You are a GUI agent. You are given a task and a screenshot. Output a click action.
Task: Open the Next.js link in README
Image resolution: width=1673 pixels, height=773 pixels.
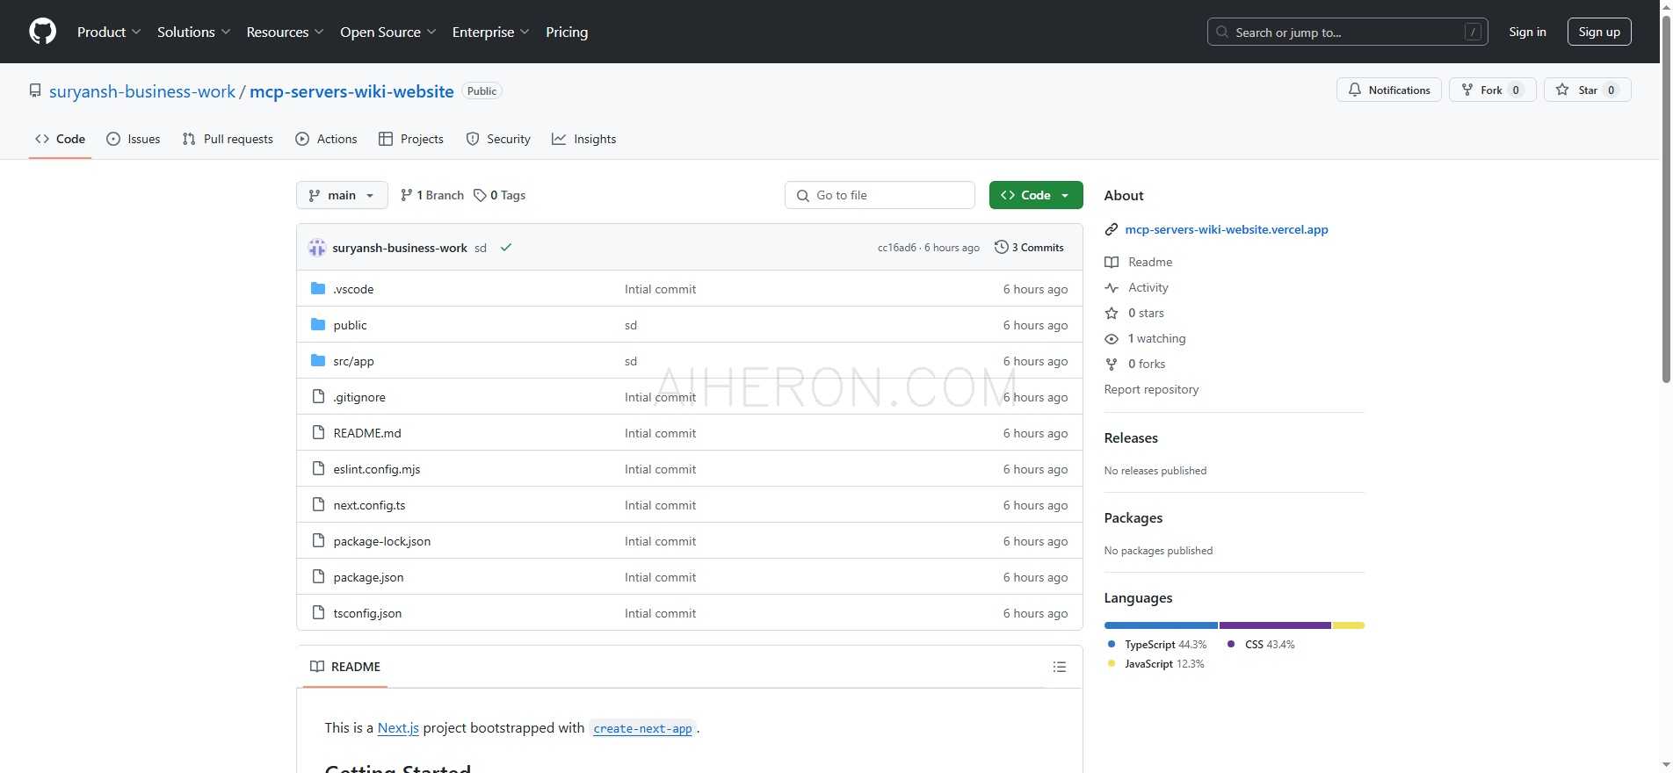[398, 727]
